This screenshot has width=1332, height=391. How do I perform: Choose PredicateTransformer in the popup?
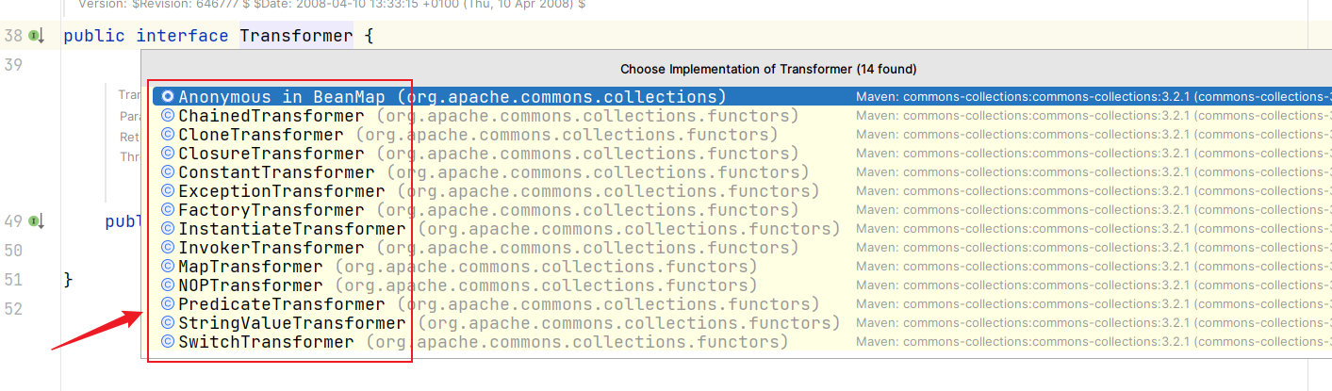click(x=281, y=304)
